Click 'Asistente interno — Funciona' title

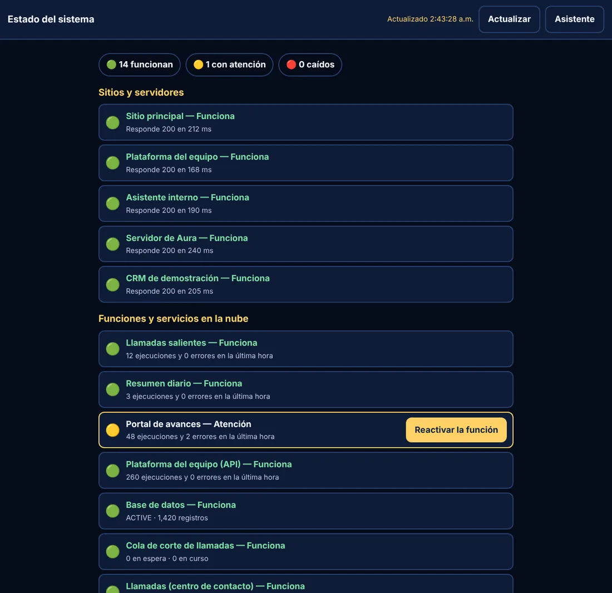click(x=187, y=197)
